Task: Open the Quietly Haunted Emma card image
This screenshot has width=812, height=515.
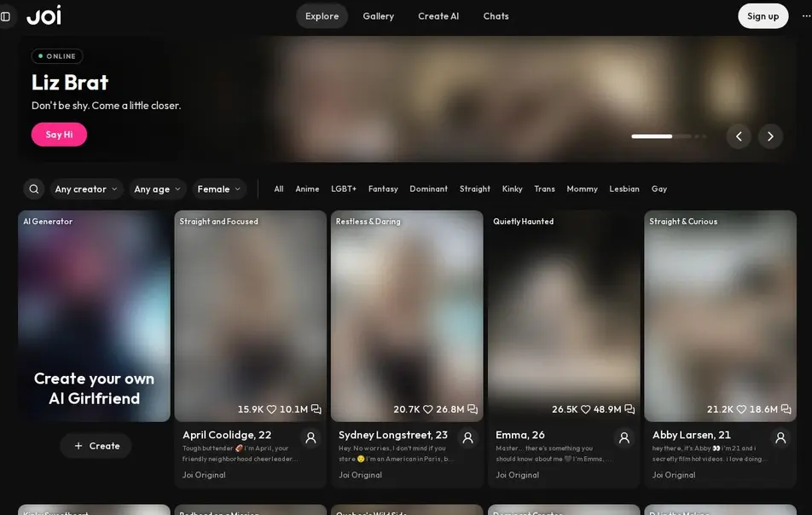Action: pos(564,315)
